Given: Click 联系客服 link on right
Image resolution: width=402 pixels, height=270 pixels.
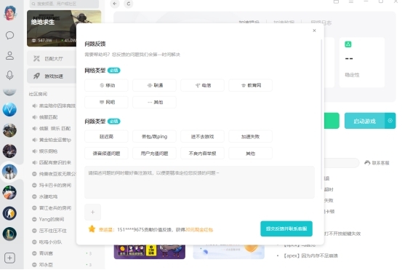Looking at the screenshot, I should (x=377, y=163).
